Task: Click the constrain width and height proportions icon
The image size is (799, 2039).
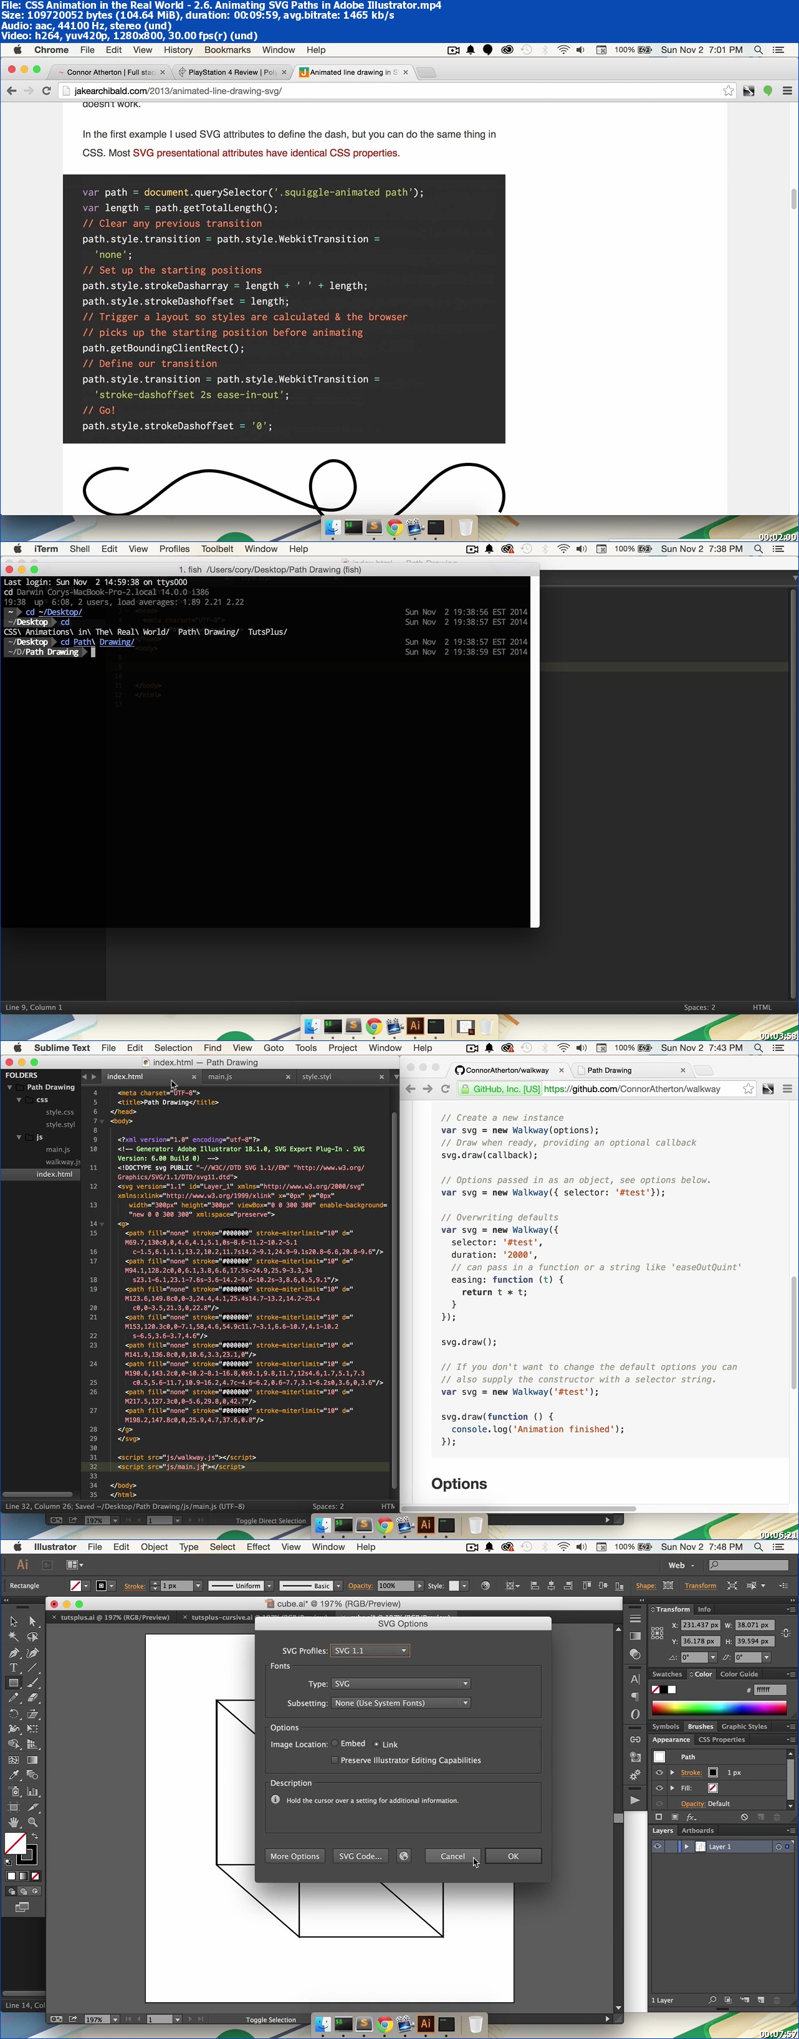Action: [785, 1633]
